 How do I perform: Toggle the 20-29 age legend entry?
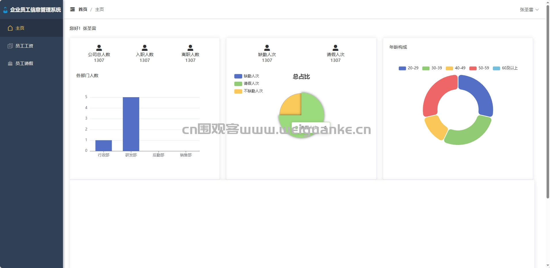click(408, 68)
